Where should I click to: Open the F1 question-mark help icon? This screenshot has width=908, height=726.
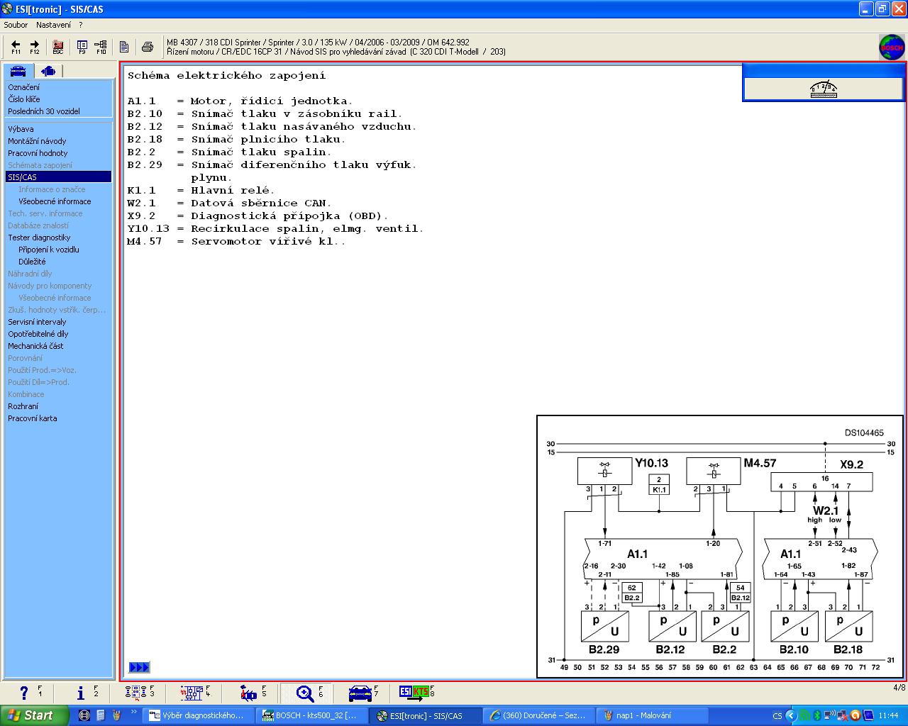point(26,693)
